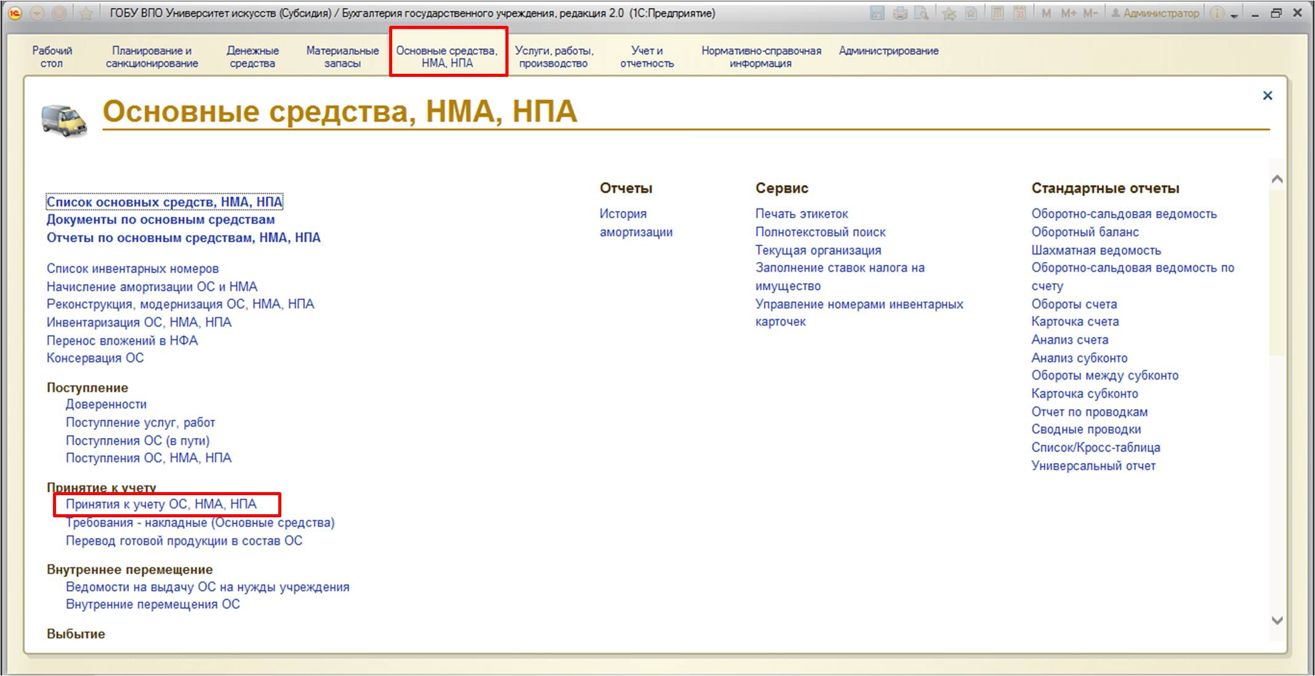Open the calculator icon in toolbar
The image size is (1315, 676).
997,13
